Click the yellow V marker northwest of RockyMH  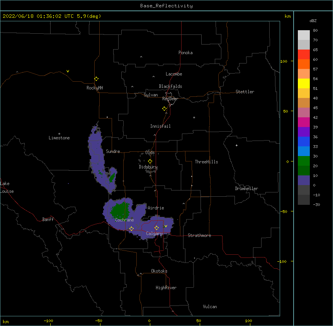pyautogui.click(x=68, y=71)
